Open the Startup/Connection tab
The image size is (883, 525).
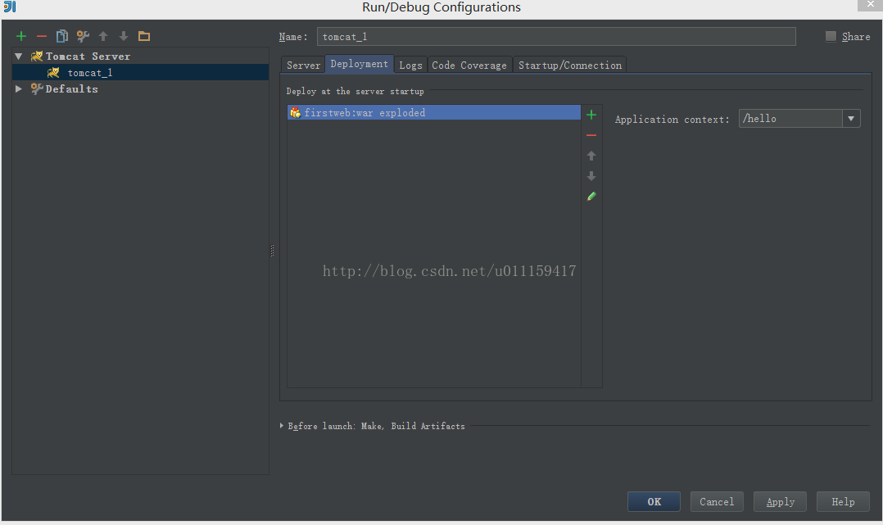pos(570,66)
